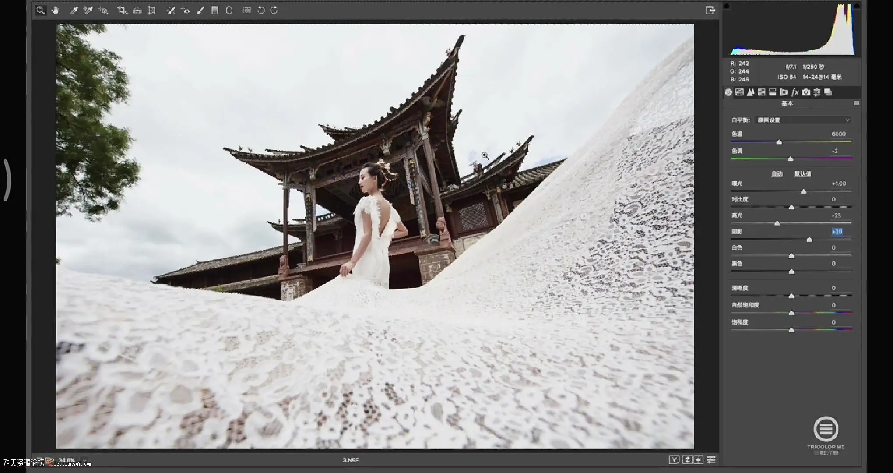Toggle shadow clipping warning in histogram

[x=727, y=6]
